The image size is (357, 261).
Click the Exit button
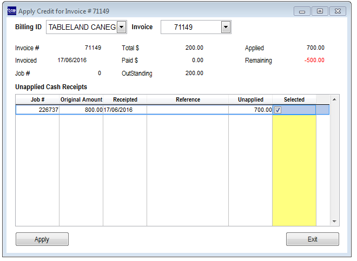click(312, 239)
